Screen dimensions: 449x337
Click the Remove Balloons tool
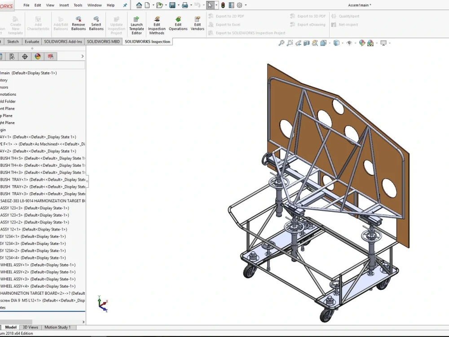pos(78,22)
